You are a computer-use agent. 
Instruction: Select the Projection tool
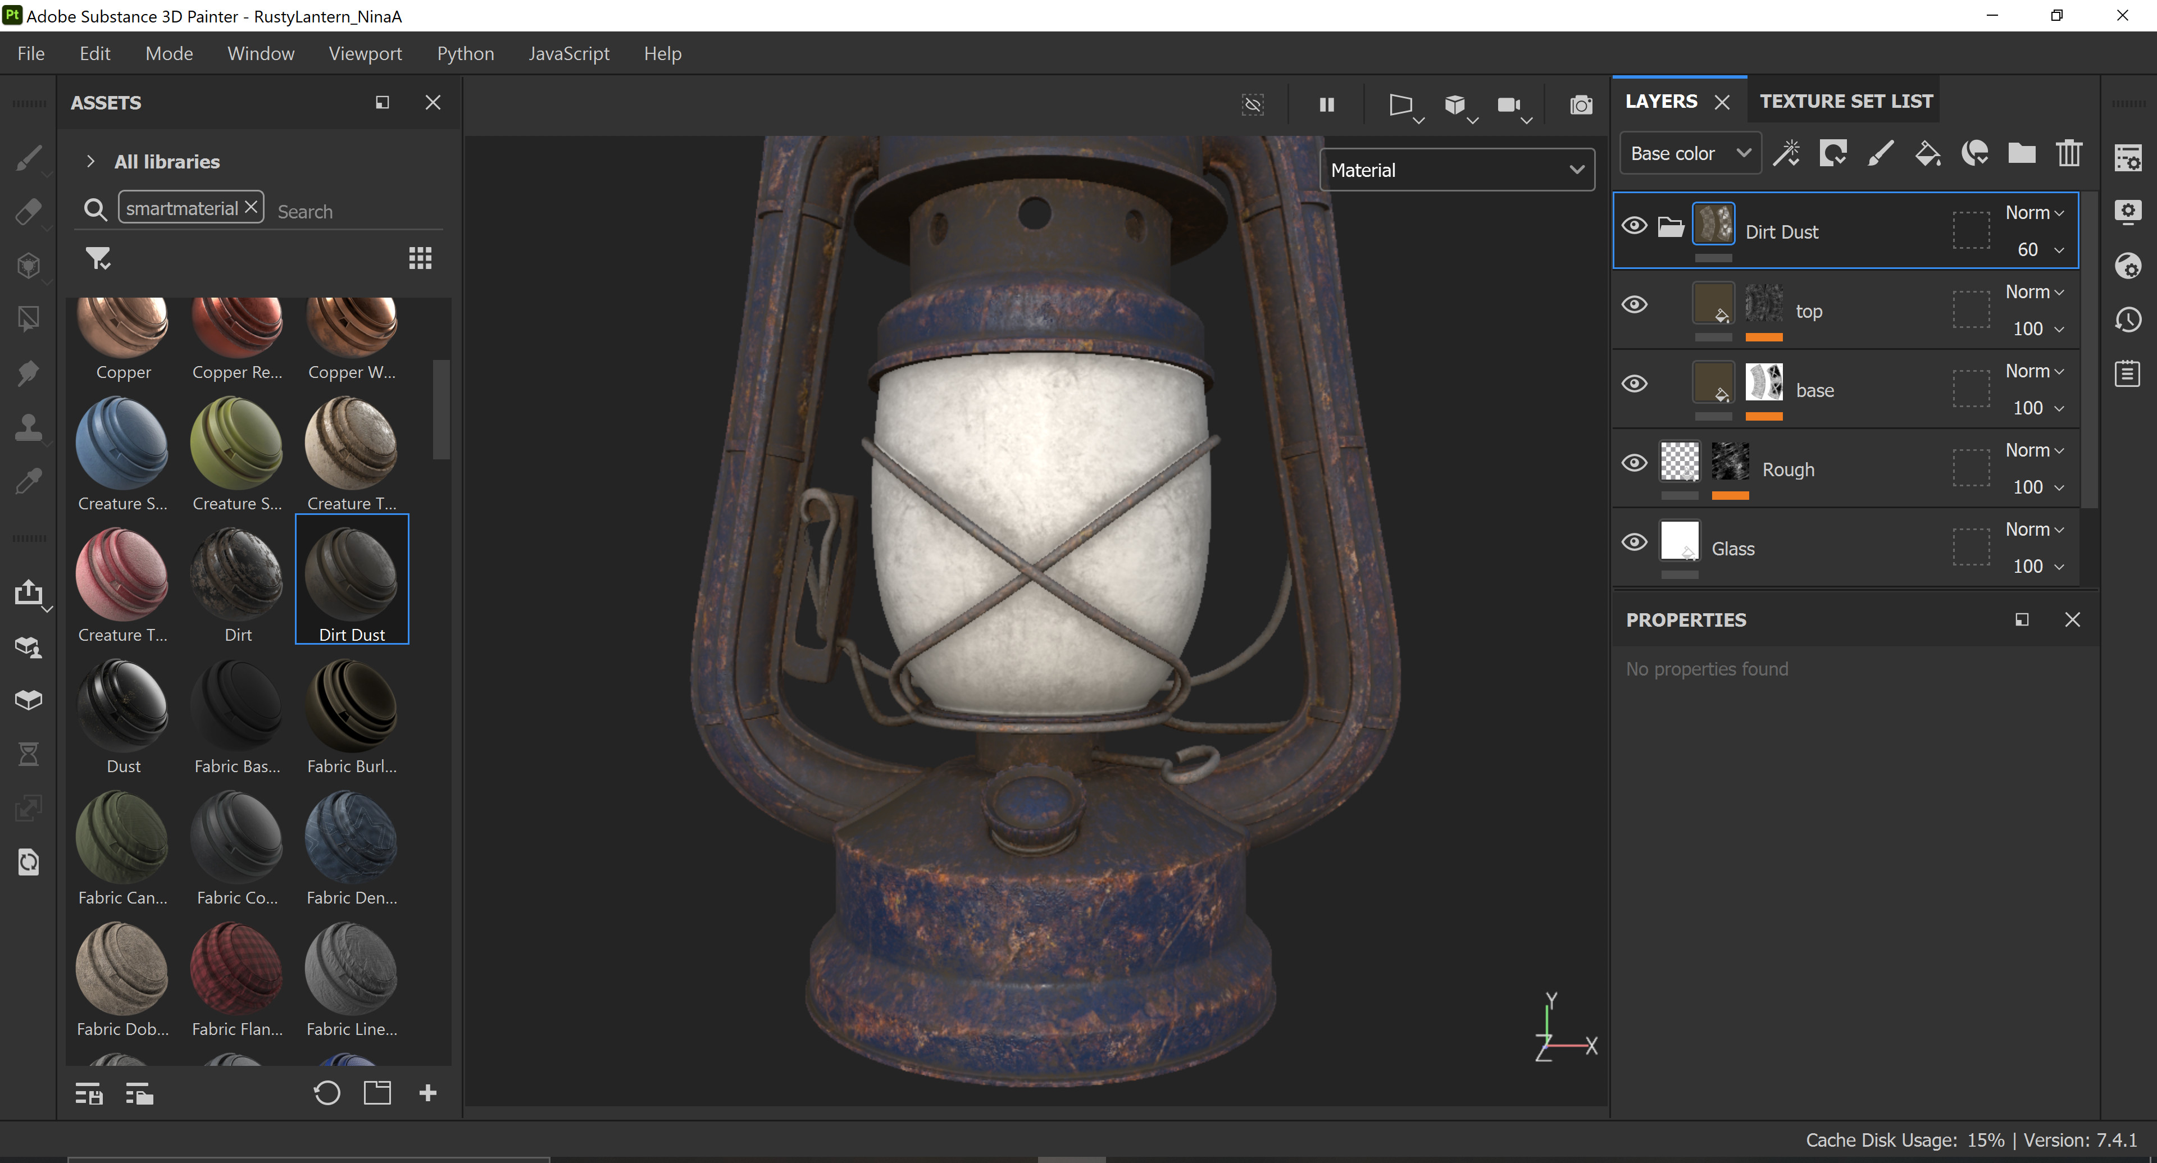pos(29,266)
